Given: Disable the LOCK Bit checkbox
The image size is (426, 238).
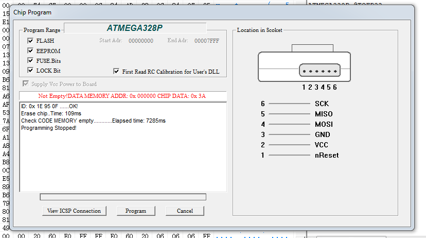Looking at the screenshot, I should tap(31, 71).
